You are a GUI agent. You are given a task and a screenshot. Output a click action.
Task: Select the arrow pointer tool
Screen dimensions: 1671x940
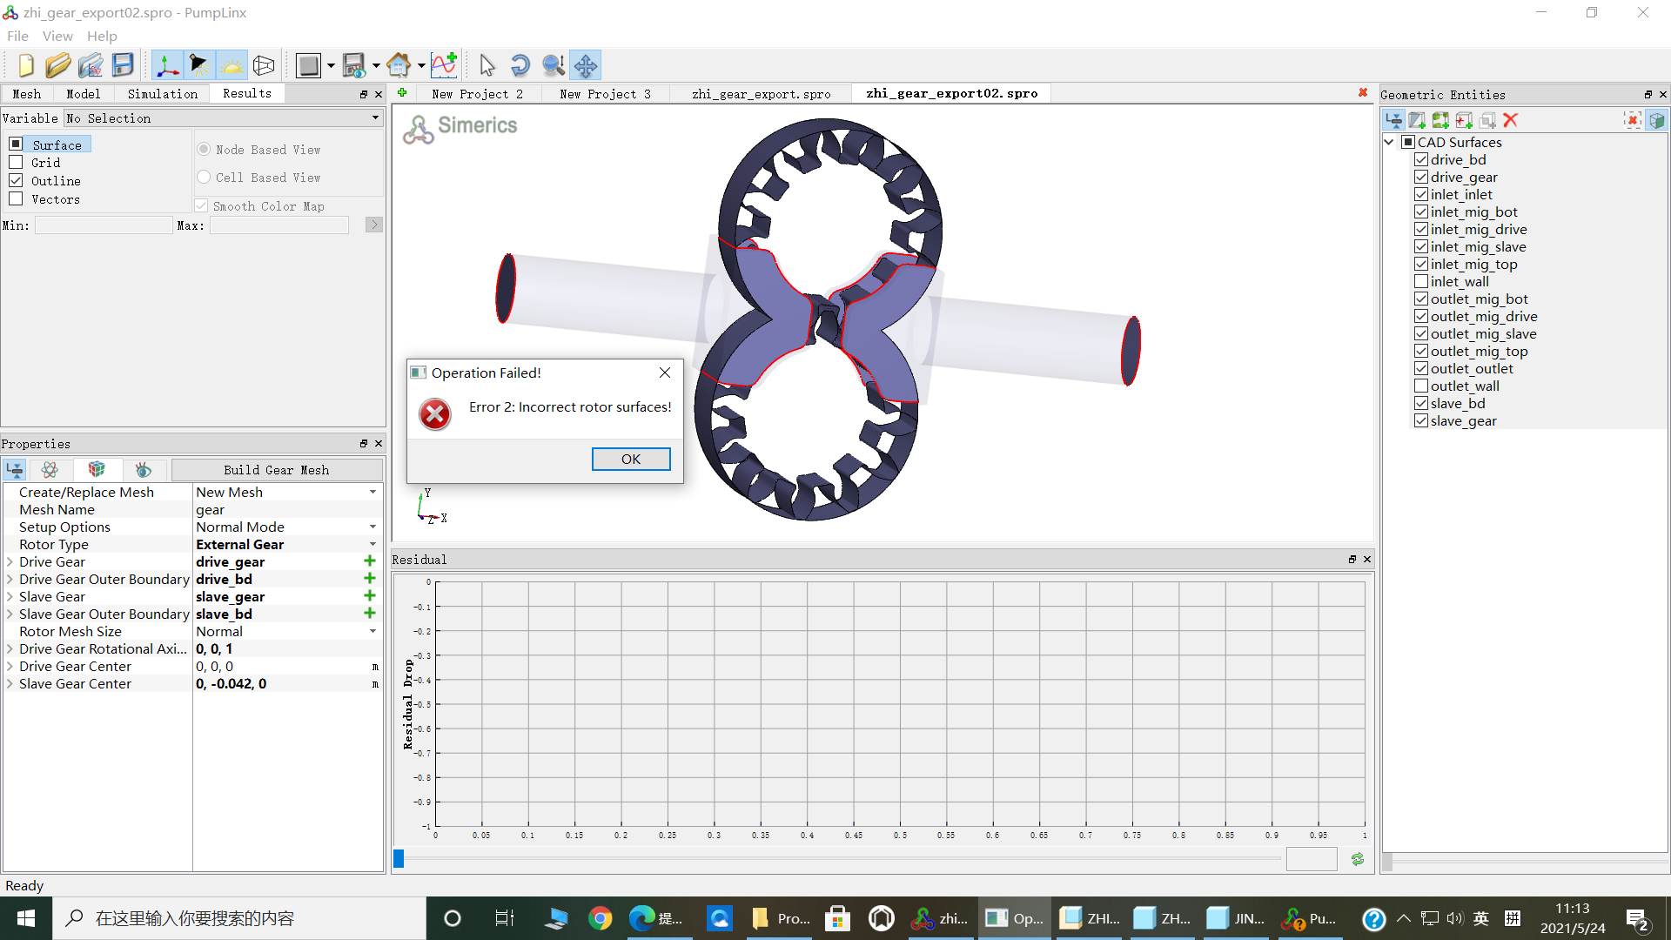pos(487,65)
